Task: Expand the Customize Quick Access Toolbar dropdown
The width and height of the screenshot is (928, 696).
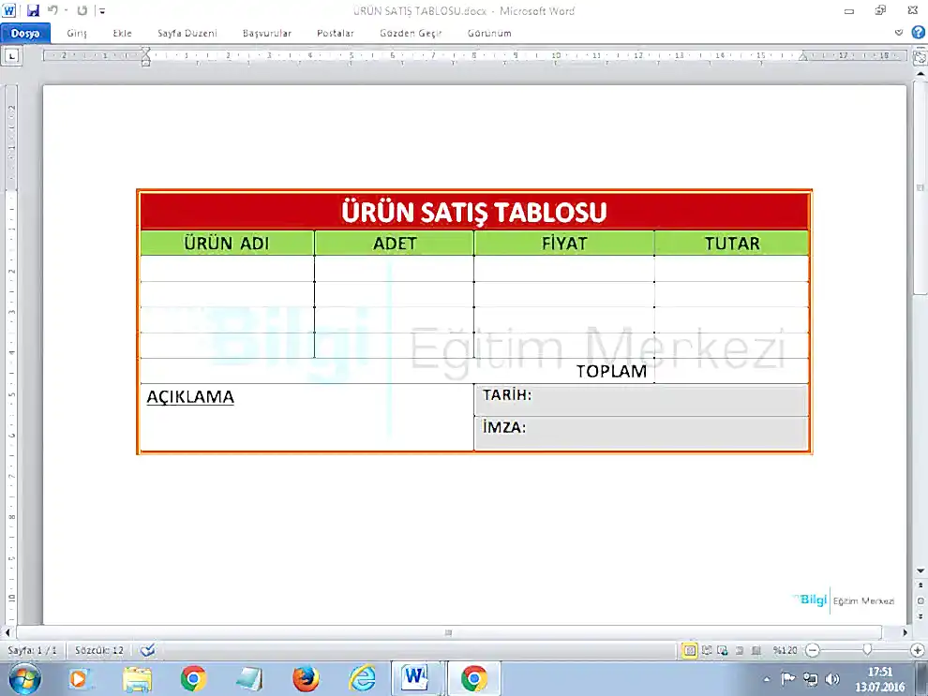Action: click(102, 11)
